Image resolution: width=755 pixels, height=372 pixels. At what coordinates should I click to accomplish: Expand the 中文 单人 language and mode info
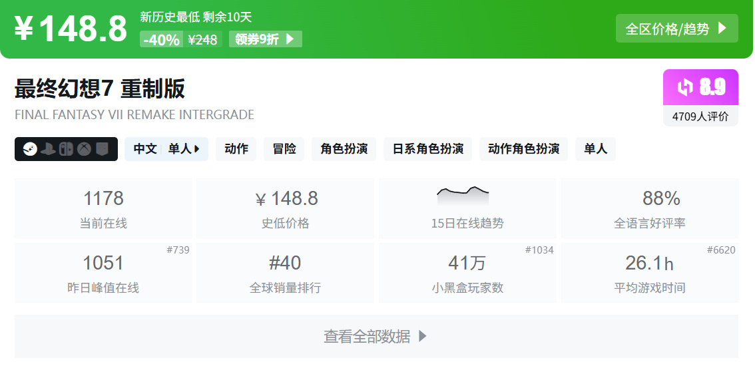[x=166, y=149]
